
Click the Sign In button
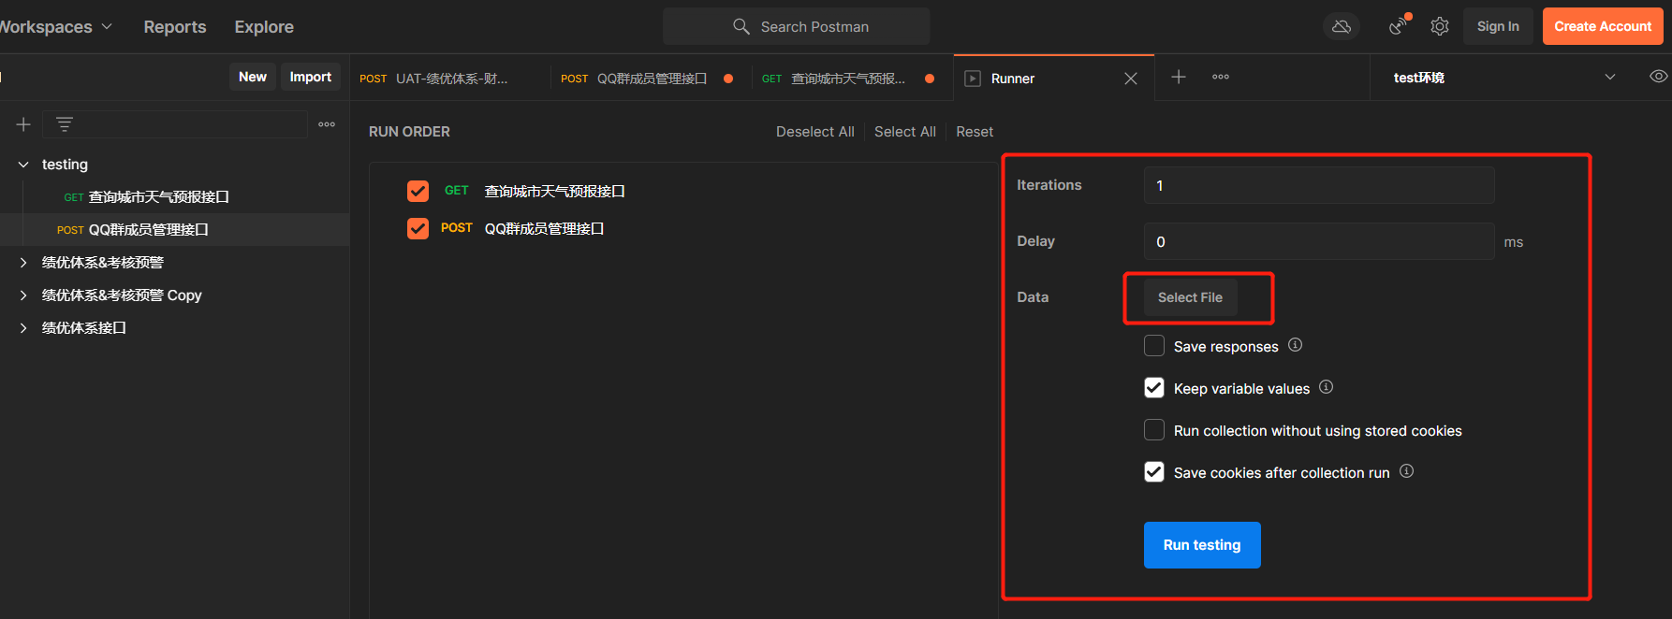pyautogui.click(x=1498, y=26)
